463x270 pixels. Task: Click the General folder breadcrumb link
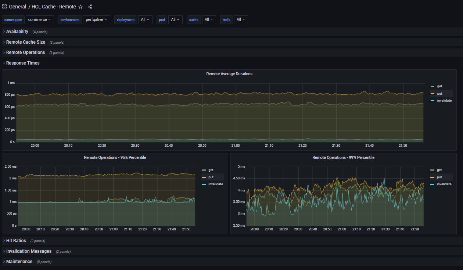(17, 7)
